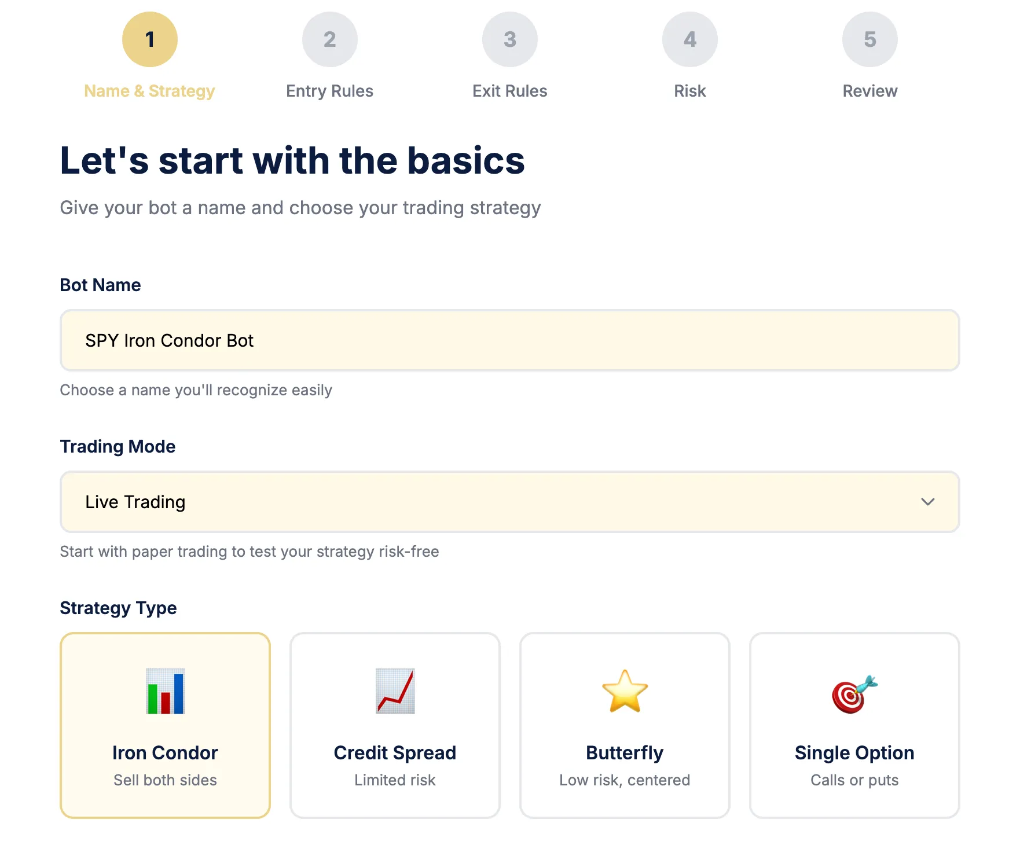Click the Risk step label

689,90
